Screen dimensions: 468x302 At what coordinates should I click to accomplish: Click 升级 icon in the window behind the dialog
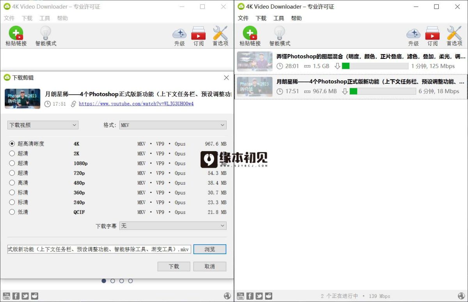point(179,36)
